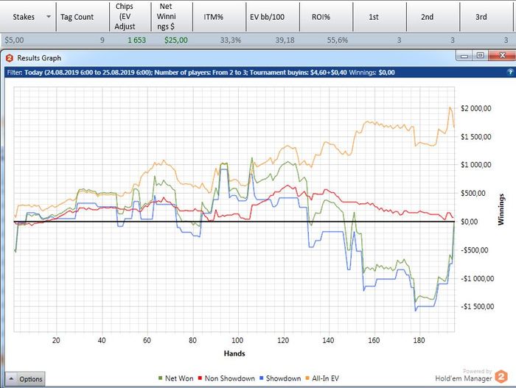Click the Winnings axis label
This screenshot has width=516, height=388.
(501, 209)
